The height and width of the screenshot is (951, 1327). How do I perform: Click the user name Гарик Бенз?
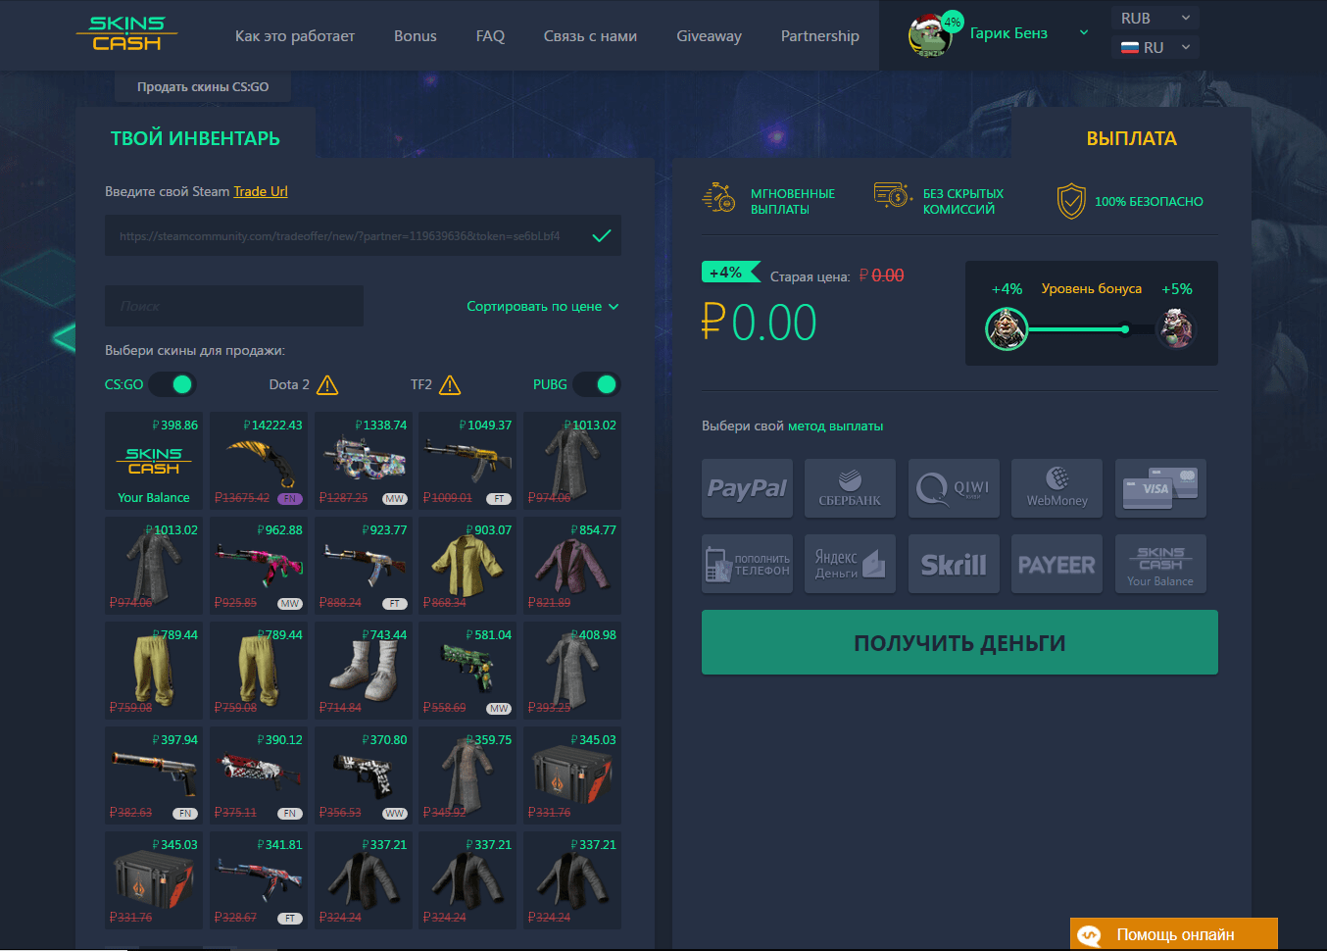click(1008, 33)
